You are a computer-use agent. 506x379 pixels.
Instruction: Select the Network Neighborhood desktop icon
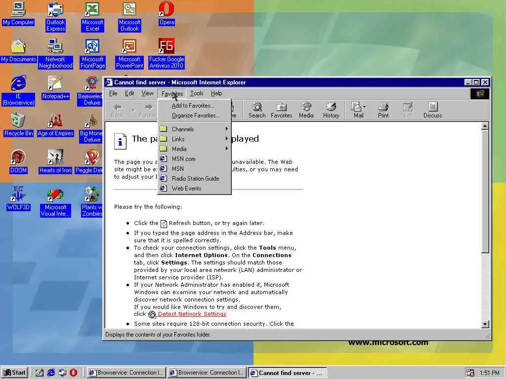click(x=55, y=54)
